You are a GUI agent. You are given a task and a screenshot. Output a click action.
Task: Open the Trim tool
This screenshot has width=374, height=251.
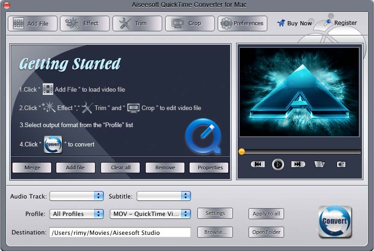coord(137,23)
